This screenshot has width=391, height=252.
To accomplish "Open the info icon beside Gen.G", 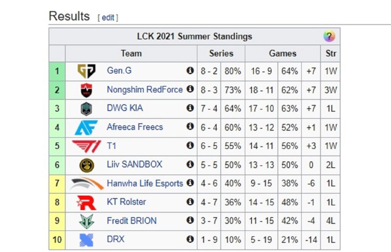I will click(190, 71).
